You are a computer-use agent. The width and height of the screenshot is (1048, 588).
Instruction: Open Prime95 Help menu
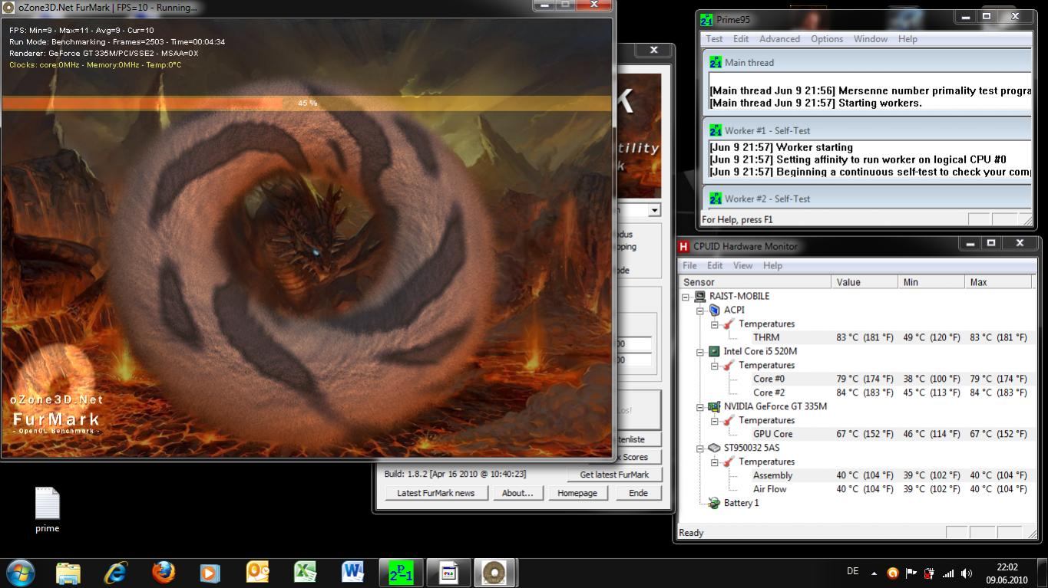[x=907, y=39]
